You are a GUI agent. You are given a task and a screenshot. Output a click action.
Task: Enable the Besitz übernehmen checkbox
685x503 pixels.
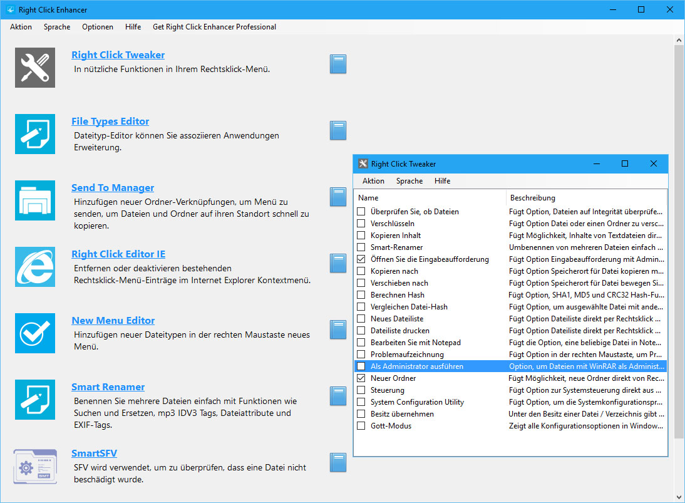[x=361, y=414]
